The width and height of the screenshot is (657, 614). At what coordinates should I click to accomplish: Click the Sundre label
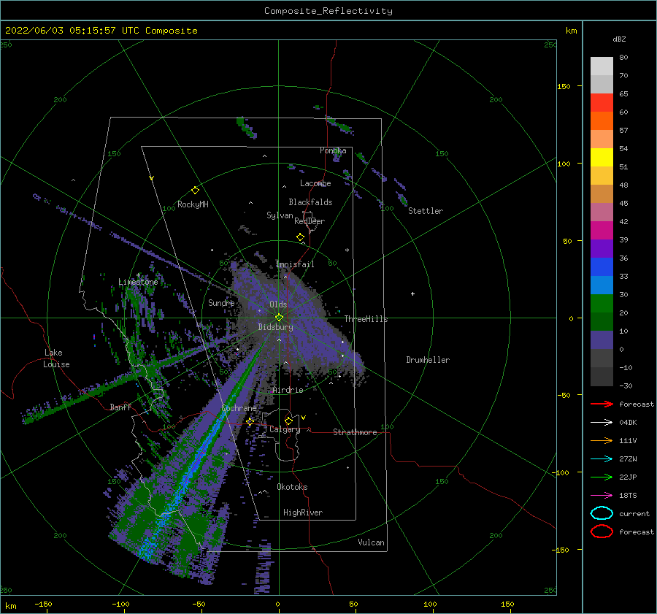click(x=221, y=303)
